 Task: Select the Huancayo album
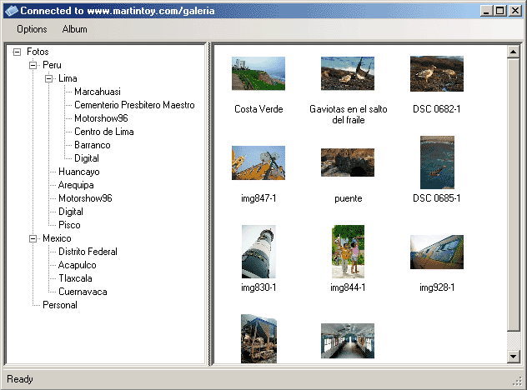point(79,172)
